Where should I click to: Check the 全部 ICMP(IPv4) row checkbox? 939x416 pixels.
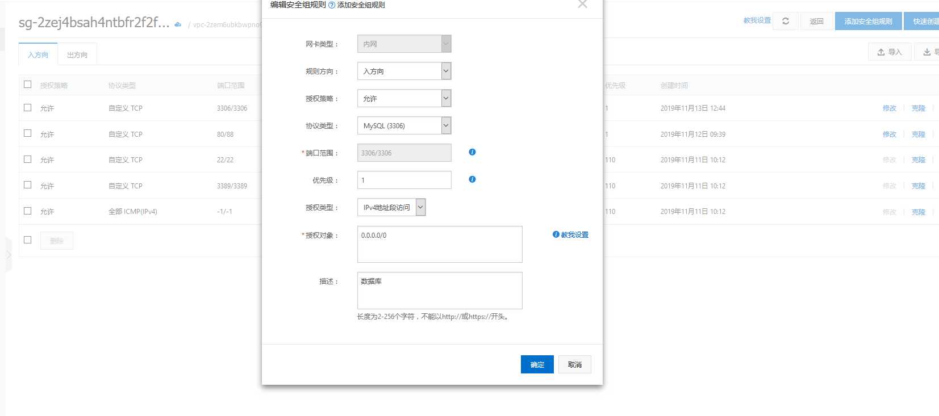[x=27, y=211]
